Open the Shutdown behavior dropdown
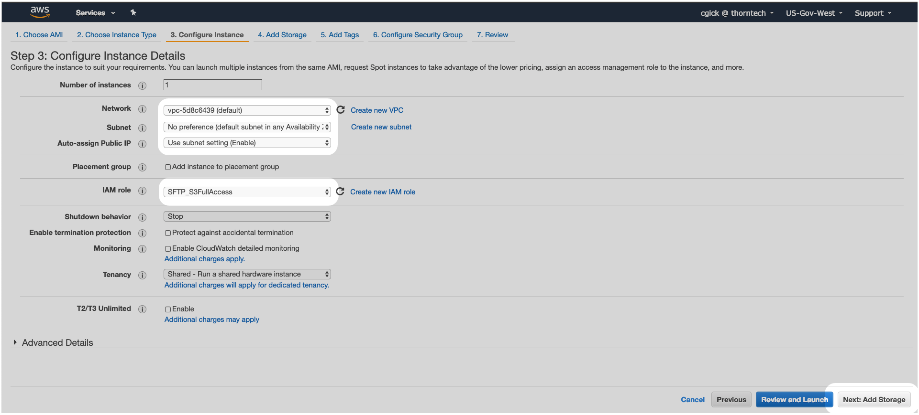This screenshot has height=415, width=919. [247, 216]
